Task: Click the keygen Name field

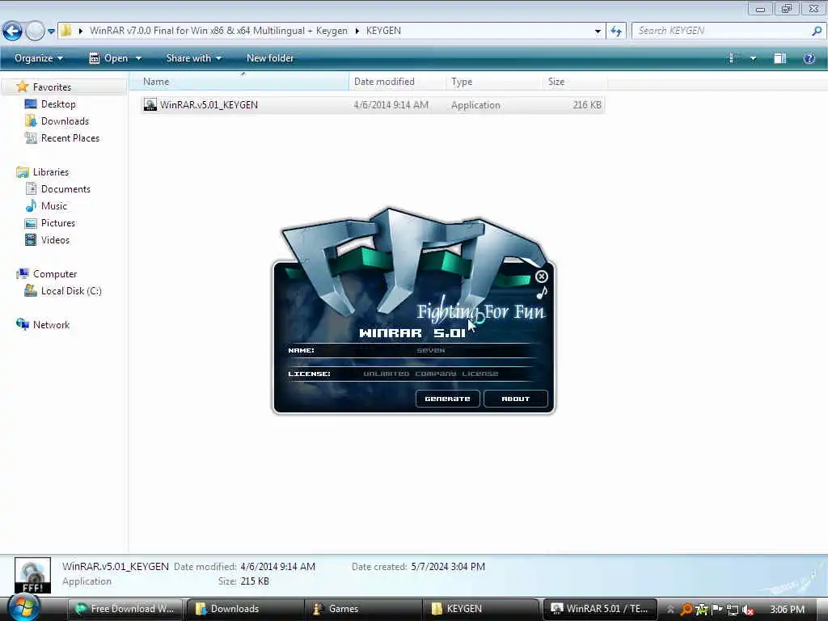Action: point(430,350)
